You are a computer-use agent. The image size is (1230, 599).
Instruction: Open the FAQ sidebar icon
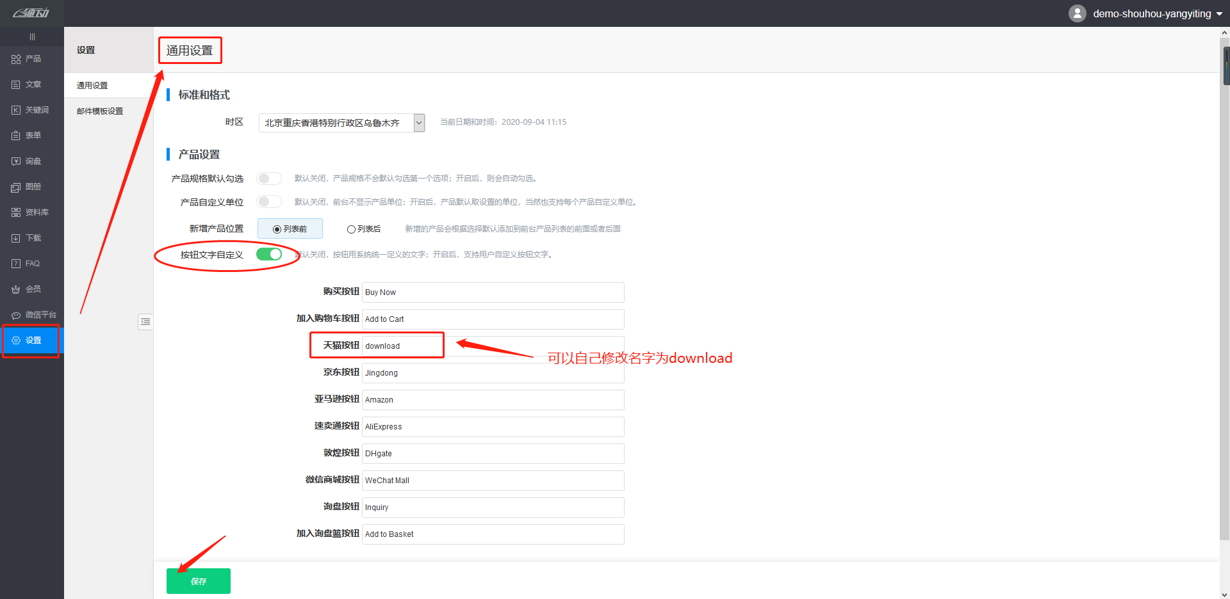(x=16, y=264)
